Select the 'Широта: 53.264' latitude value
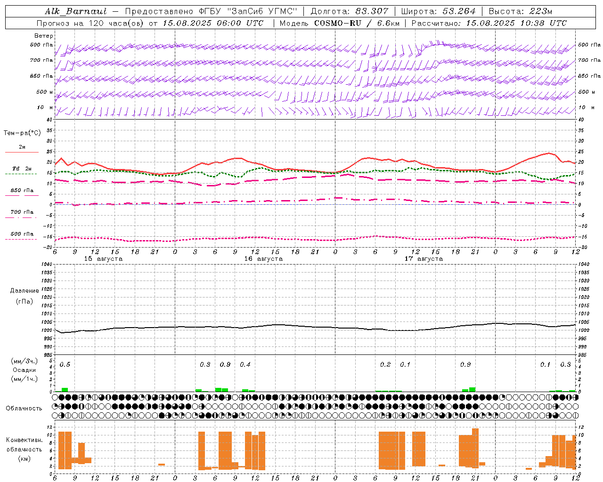Image resolution: width=603 pixels, height=482 pixels. point(438,11)
